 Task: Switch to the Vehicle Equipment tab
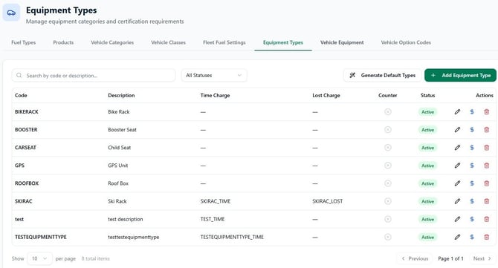(x=342, y=42)
